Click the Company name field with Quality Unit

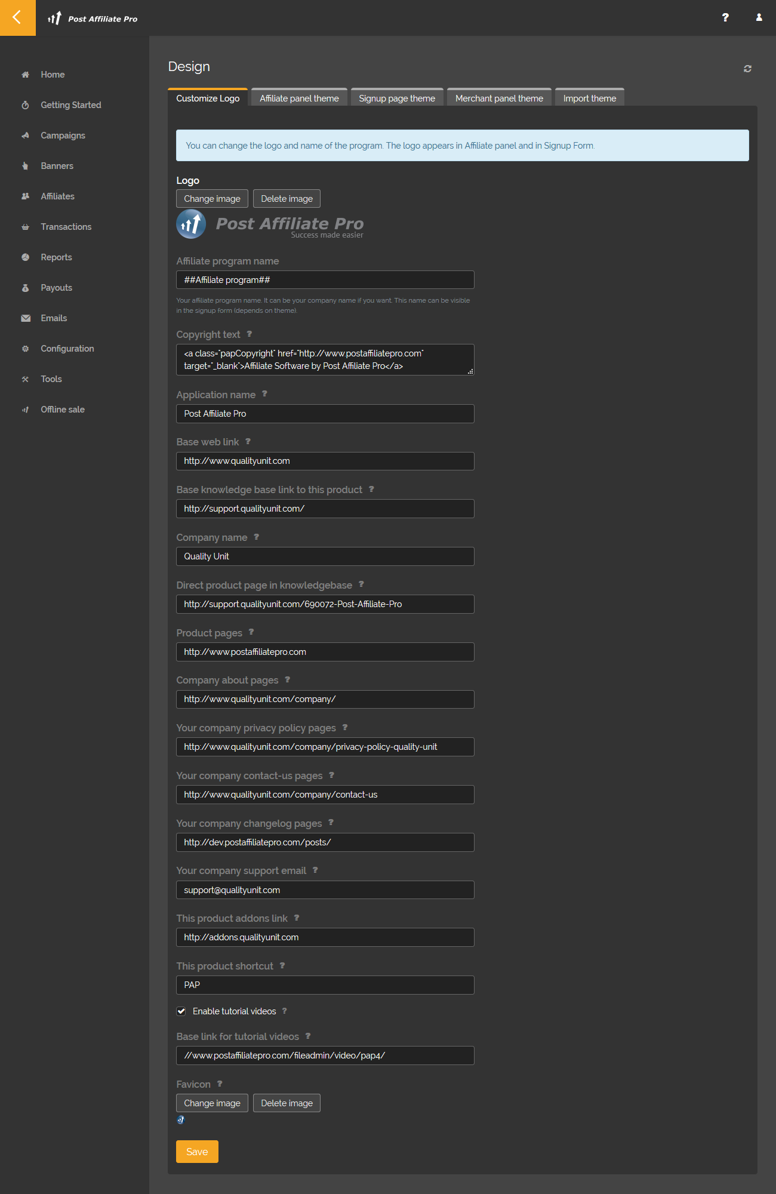pos(325,556)
